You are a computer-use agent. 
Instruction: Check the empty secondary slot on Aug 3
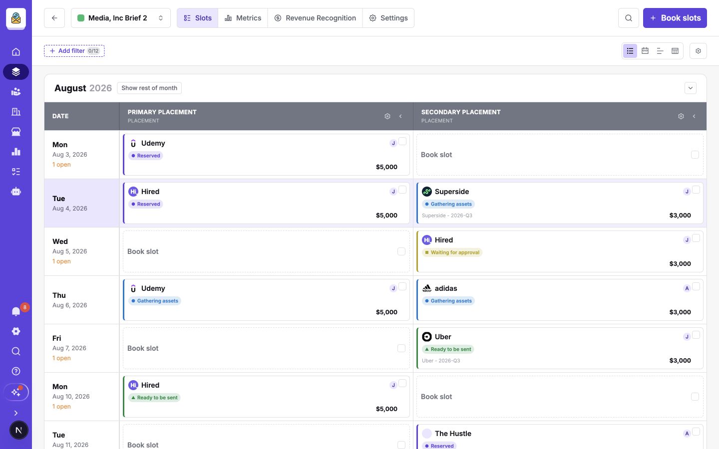[x=695, y=155]
